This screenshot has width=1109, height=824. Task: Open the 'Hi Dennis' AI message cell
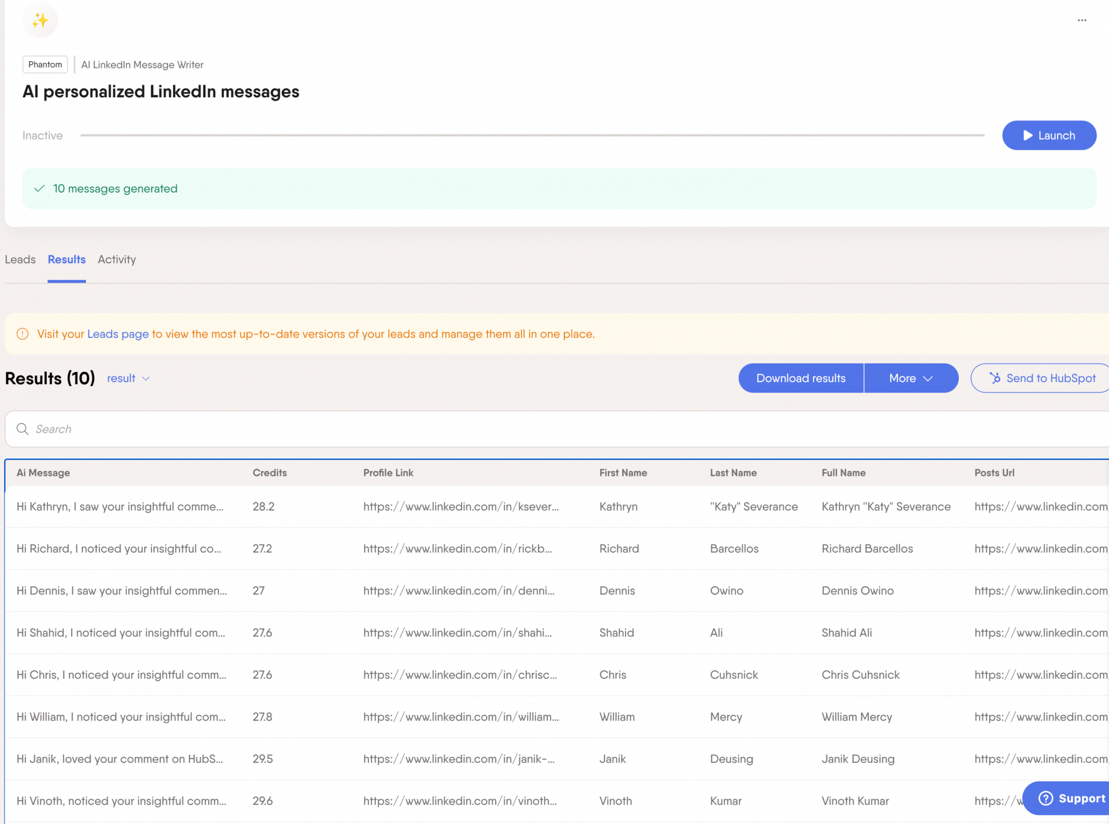(122, 591)
